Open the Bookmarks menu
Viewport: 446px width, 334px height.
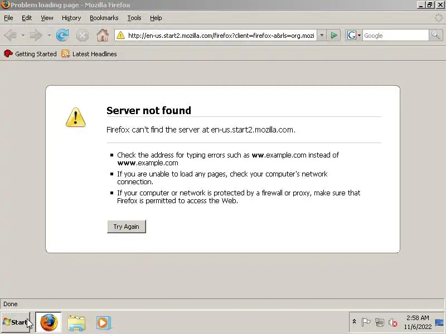104,18
